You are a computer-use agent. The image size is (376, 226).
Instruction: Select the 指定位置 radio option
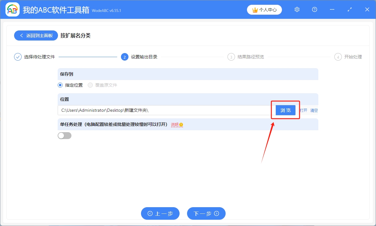point(60,85)
